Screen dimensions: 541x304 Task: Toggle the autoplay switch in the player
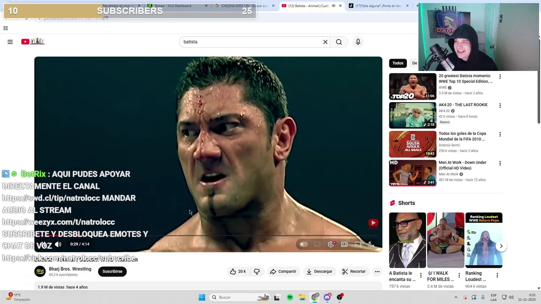(x=303, y=244)
